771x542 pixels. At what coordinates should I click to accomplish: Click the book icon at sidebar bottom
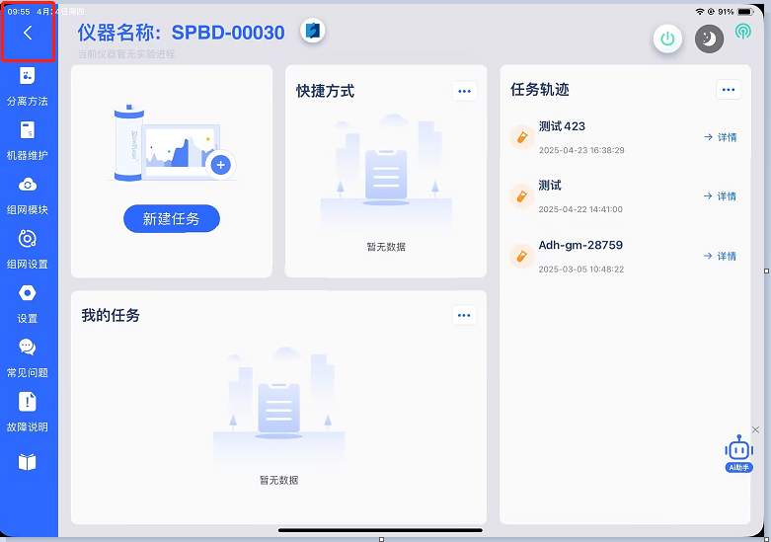point(28,462)
